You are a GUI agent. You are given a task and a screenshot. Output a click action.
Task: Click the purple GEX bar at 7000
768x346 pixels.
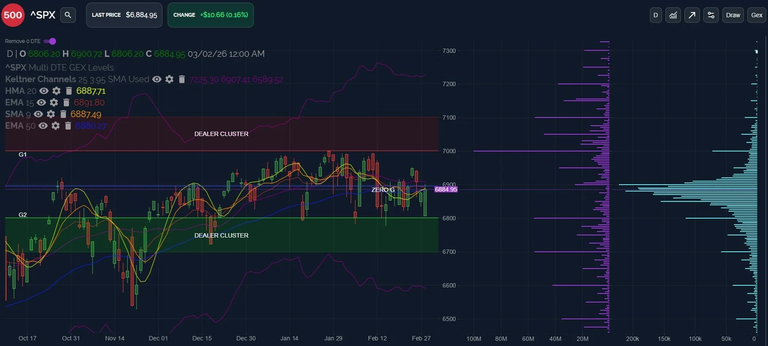tap(541, 151)
